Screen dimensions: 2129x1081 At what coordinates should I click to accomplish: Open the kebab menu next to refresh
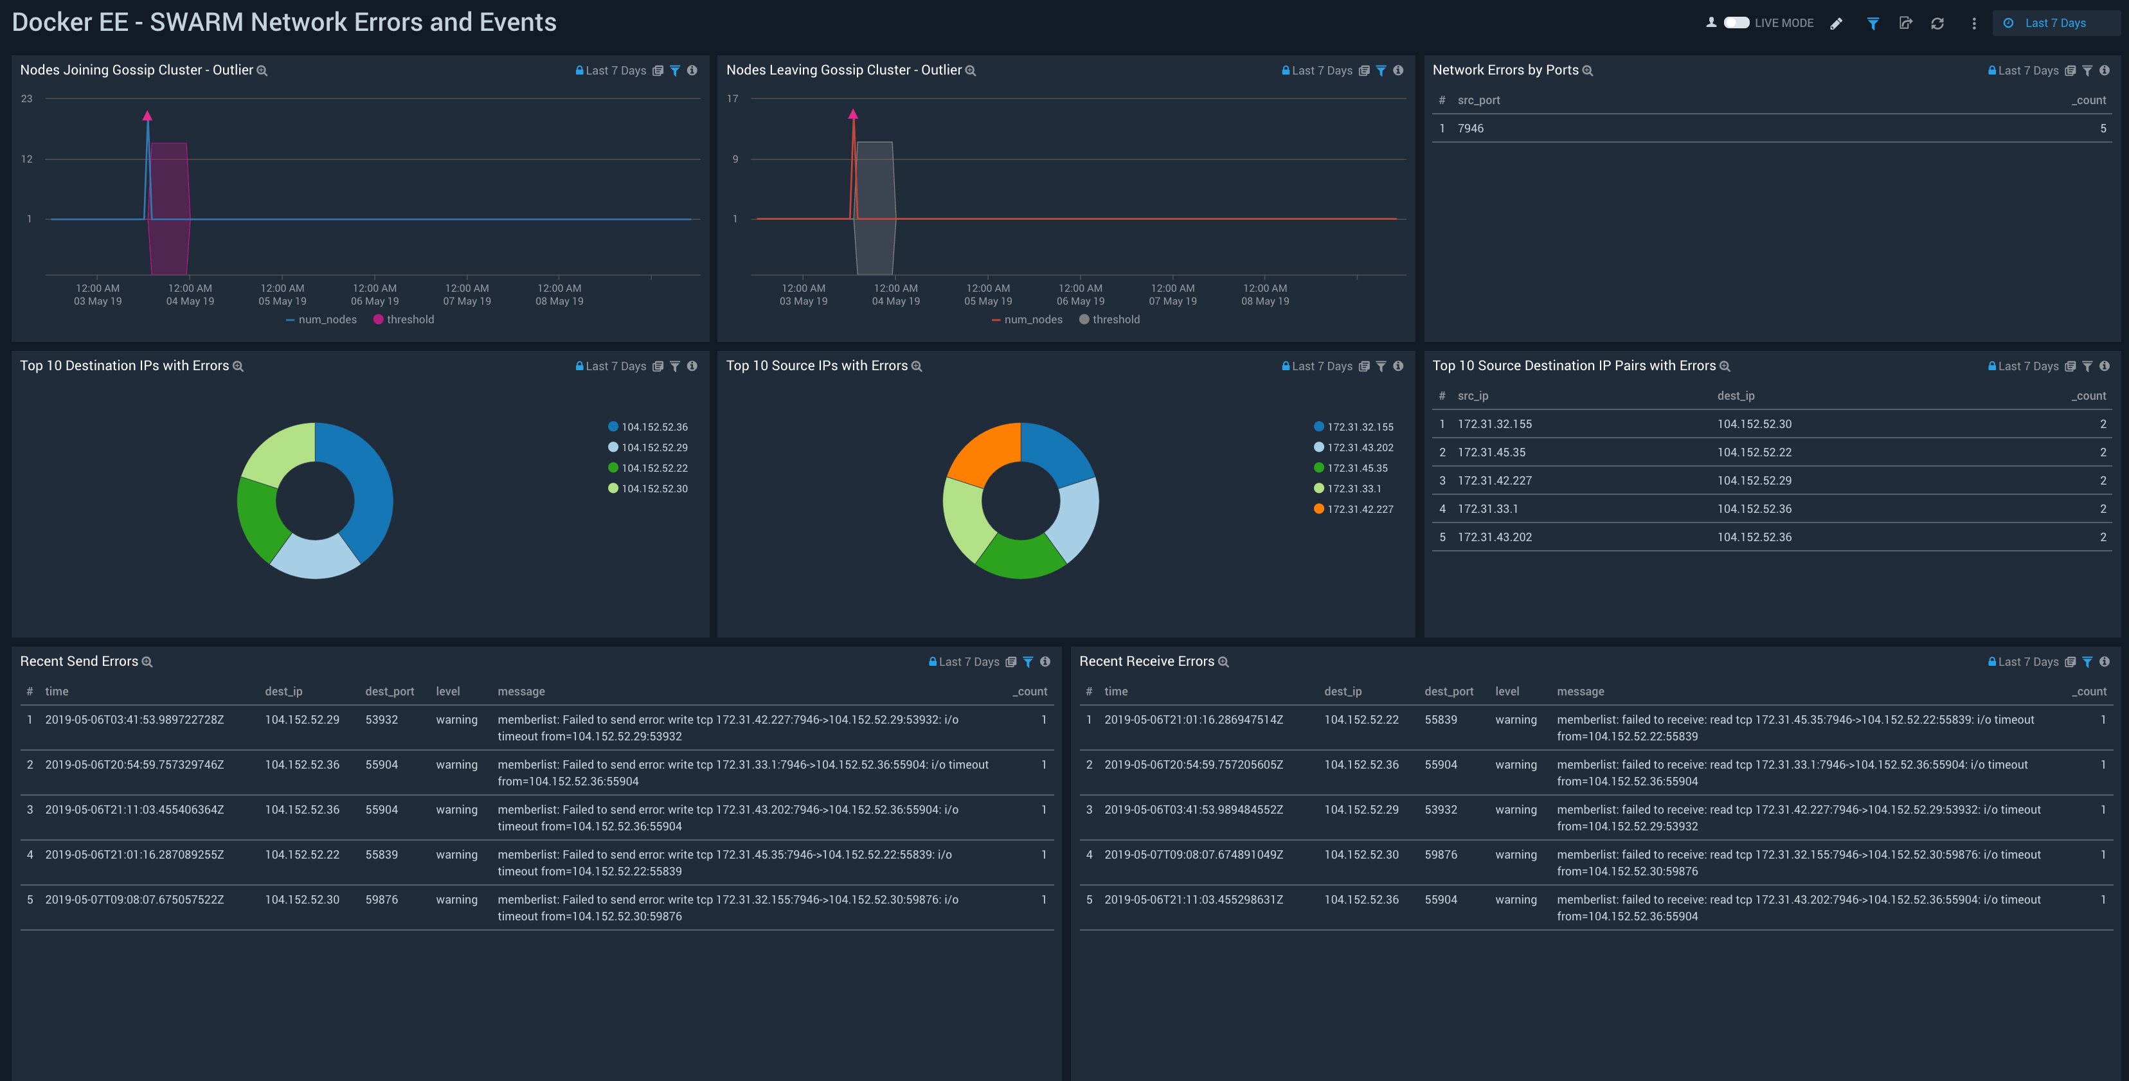(1973, 22)
